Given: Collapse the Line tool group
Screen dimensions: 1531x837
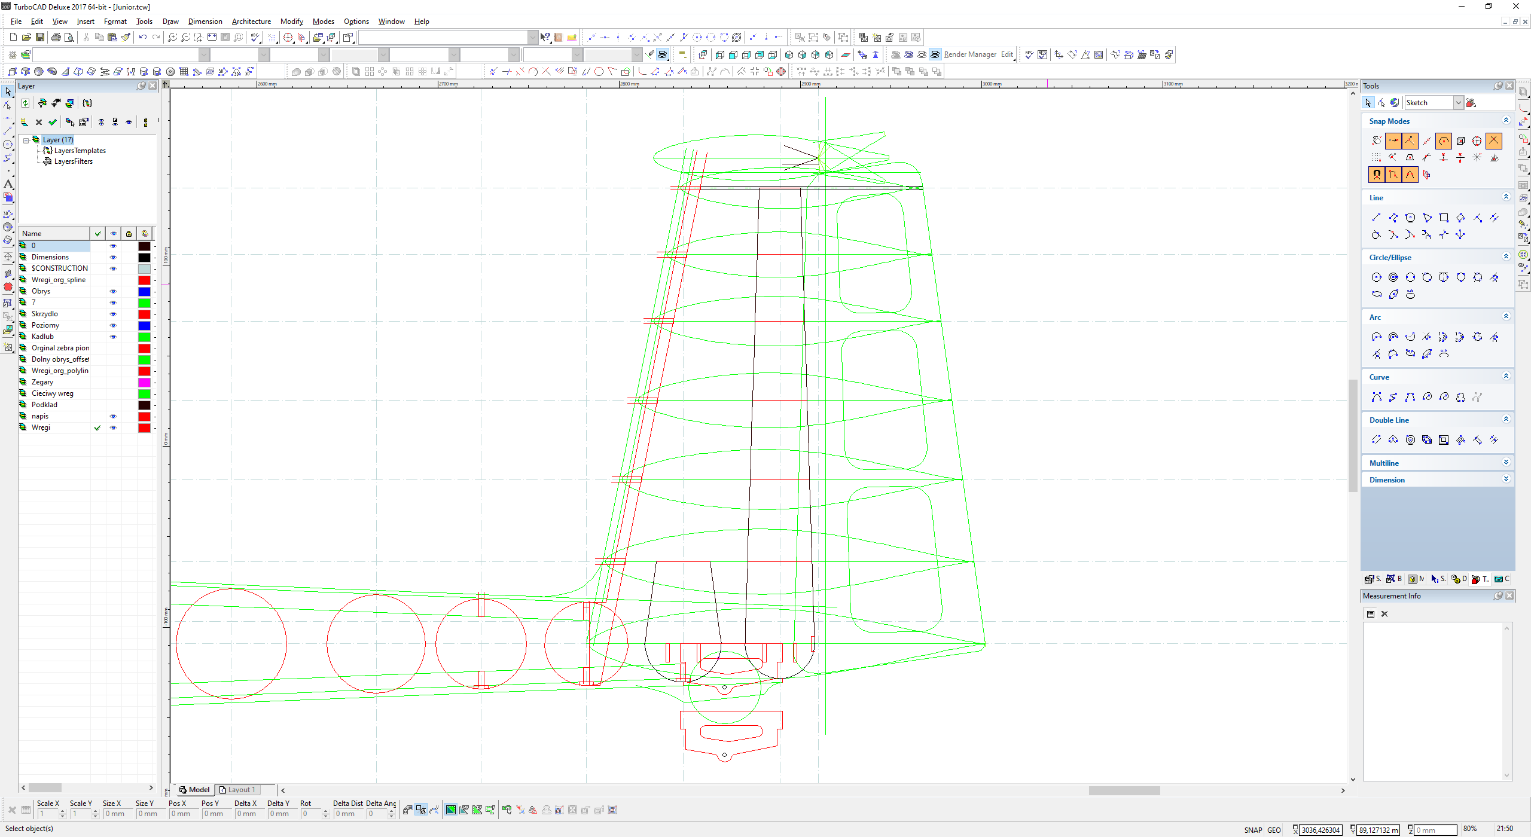Looking at the screenshot, I should pos(1506,197).
